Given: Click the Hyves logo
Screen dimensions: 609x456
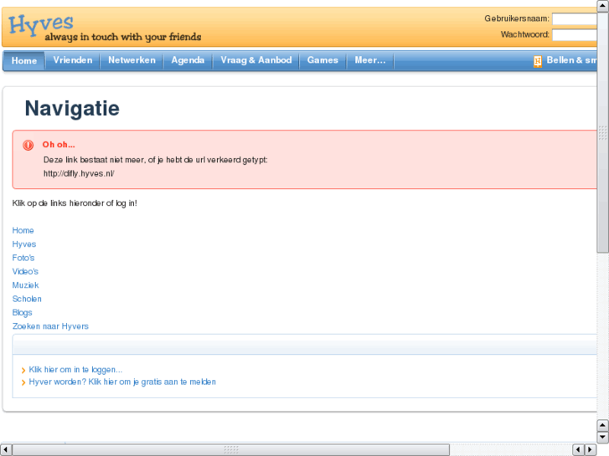Looking at the screenshot, I should pos(40,25).
